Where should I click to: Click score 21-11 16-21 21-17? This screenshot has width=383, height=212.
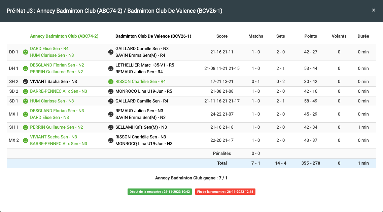[222, 101]
